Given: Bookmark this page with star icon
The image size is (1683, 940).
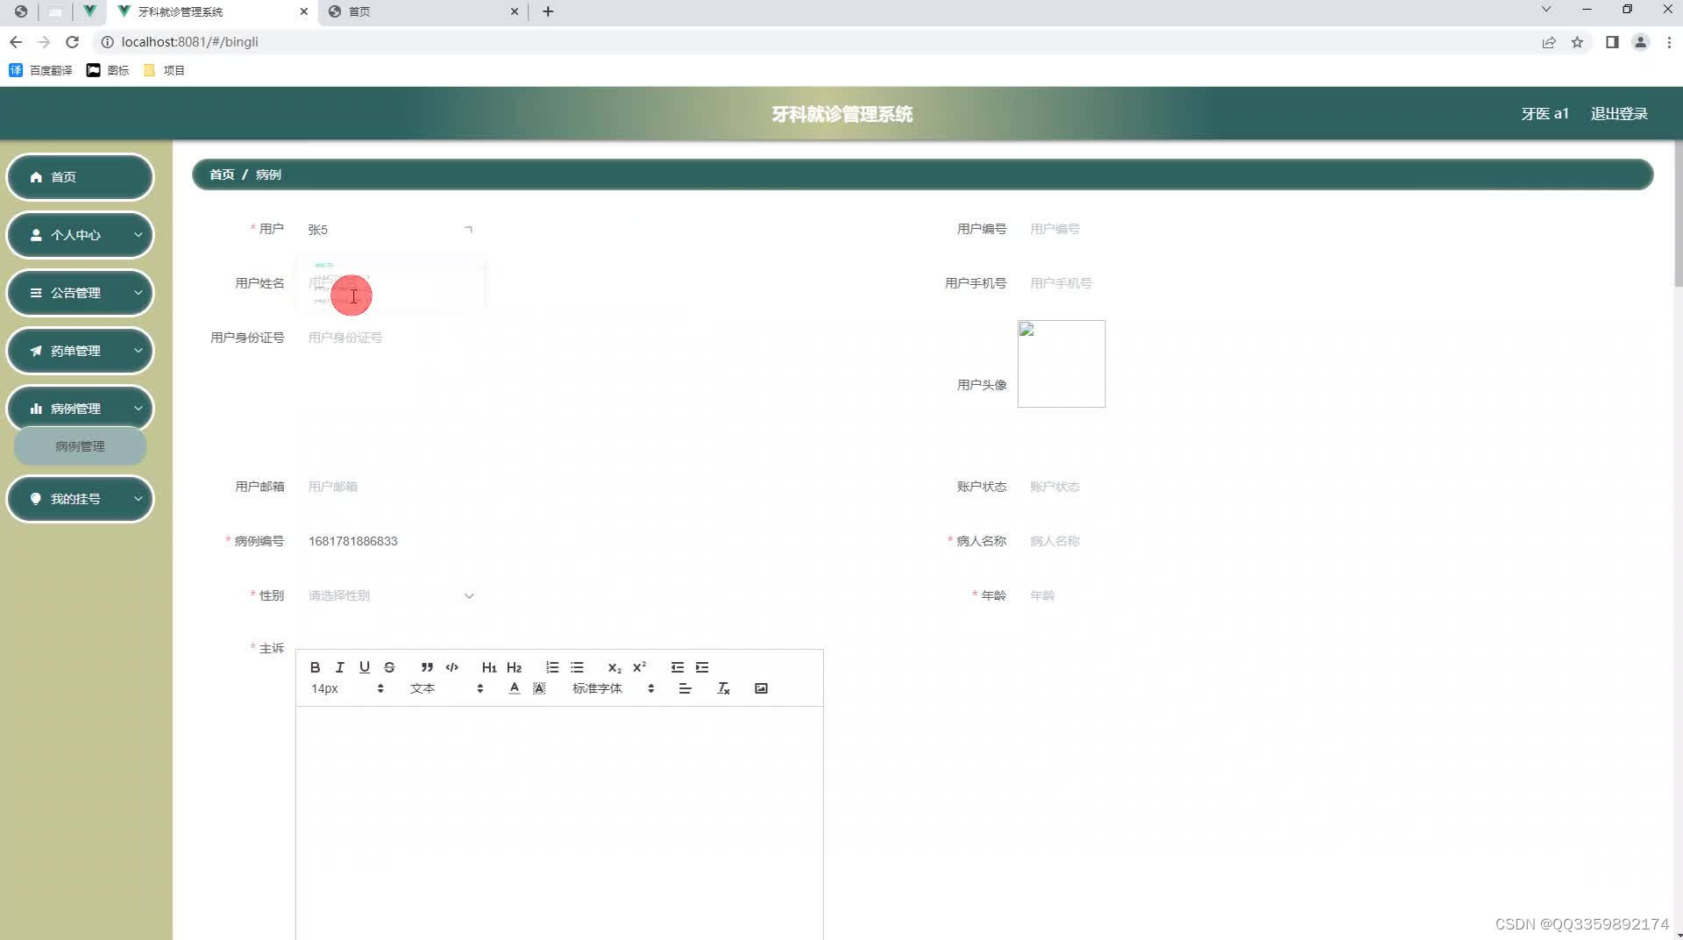Looking at the screenshot, I should coord(1577,42).
